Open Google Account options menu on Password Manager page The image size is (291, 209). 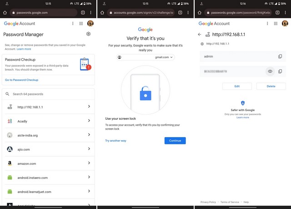73,23
